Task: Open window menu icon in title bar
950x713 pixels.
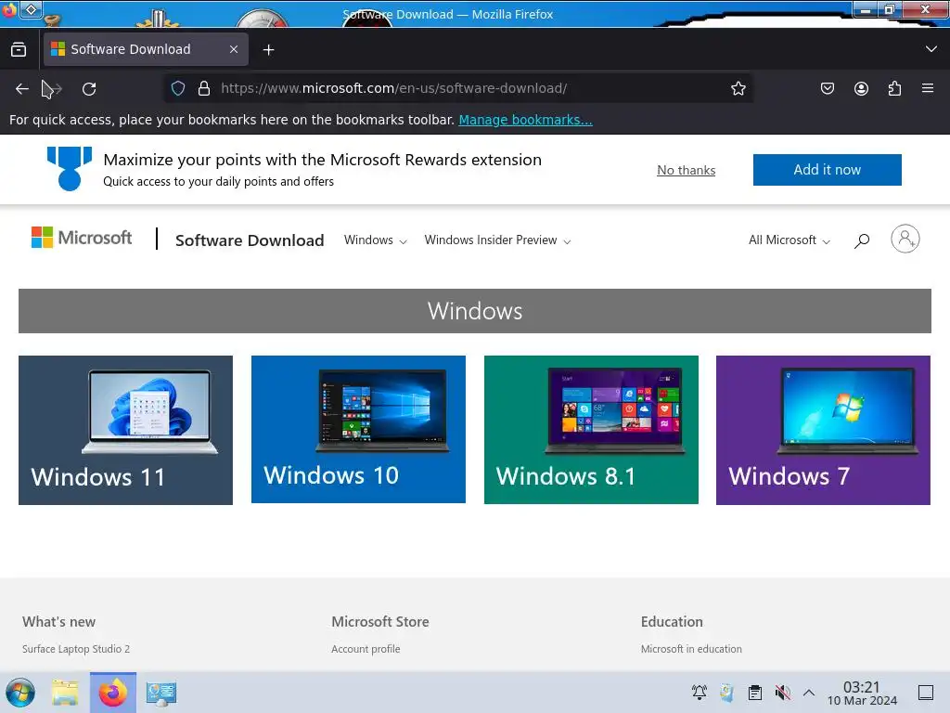Action: click(x=31, y=9)
